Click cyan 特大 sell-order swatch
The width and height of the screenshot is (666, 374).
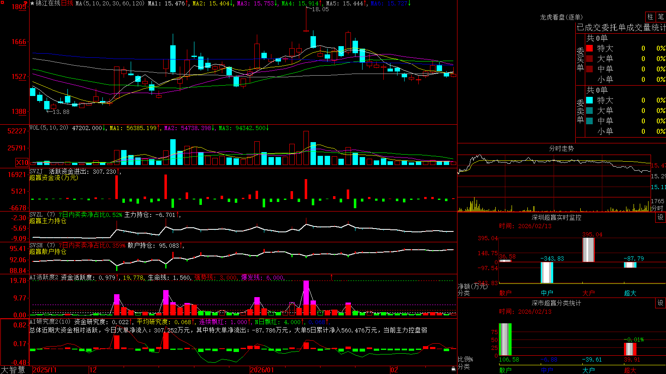589,100
